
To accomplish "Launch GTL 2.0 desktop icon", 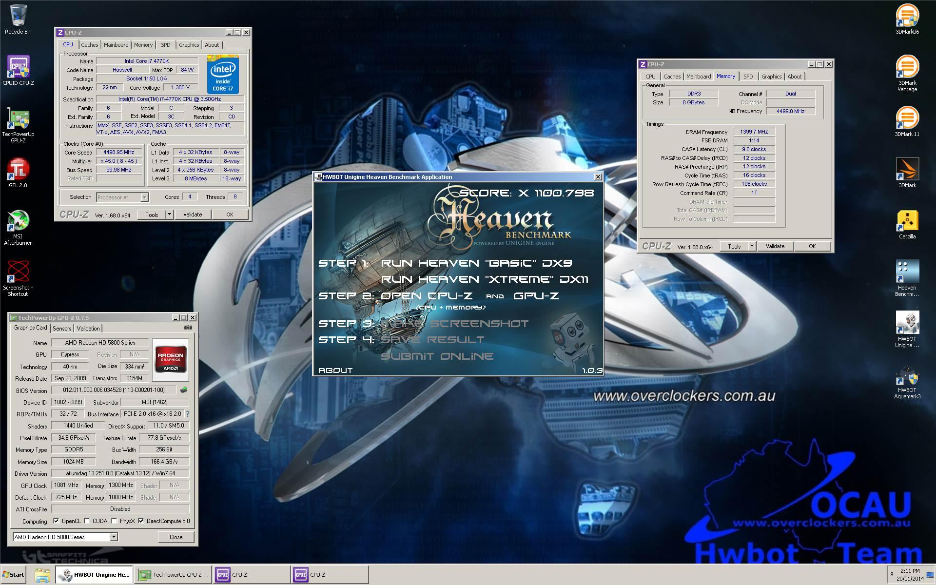I will tap(18, 173).
